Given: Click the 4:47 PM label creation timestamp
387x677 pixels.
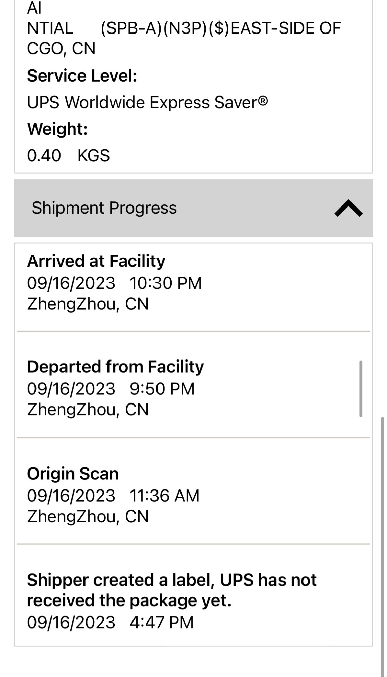Looking at the screenshot, I should click(162, 622).
